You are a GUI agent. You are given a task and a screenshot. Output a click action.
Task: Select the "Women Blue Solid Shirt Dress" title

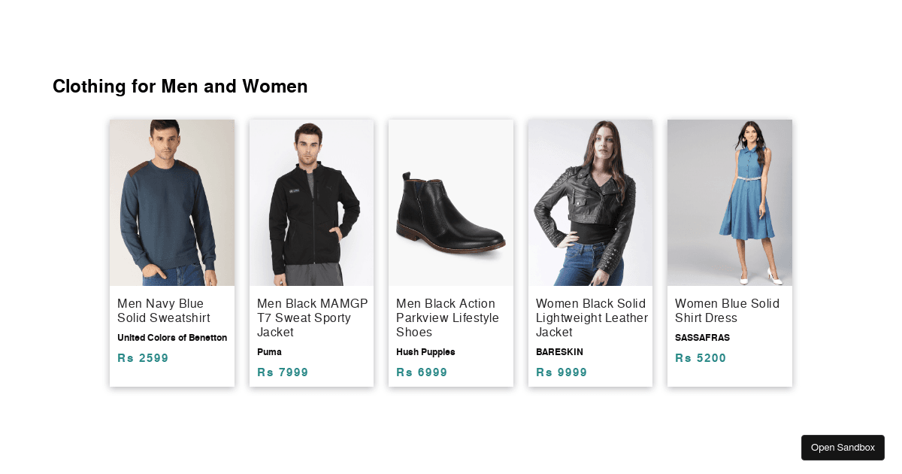tap(727, 311)
